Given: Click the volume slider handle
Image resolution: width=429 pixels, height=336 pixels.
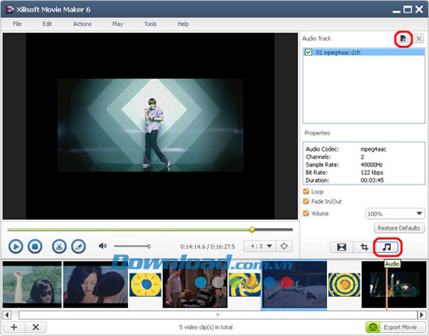Looking at the screenshot, I should pos(149,246).
